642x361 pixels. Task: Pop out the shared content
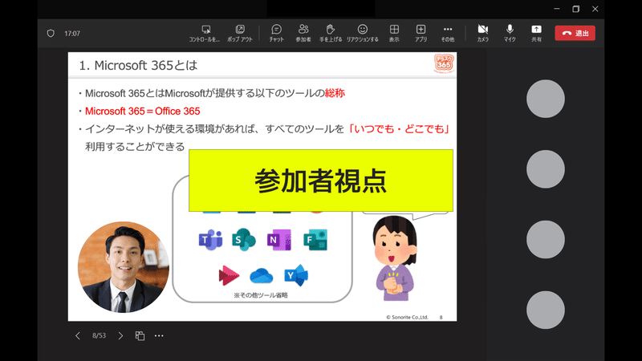[240, 34]
